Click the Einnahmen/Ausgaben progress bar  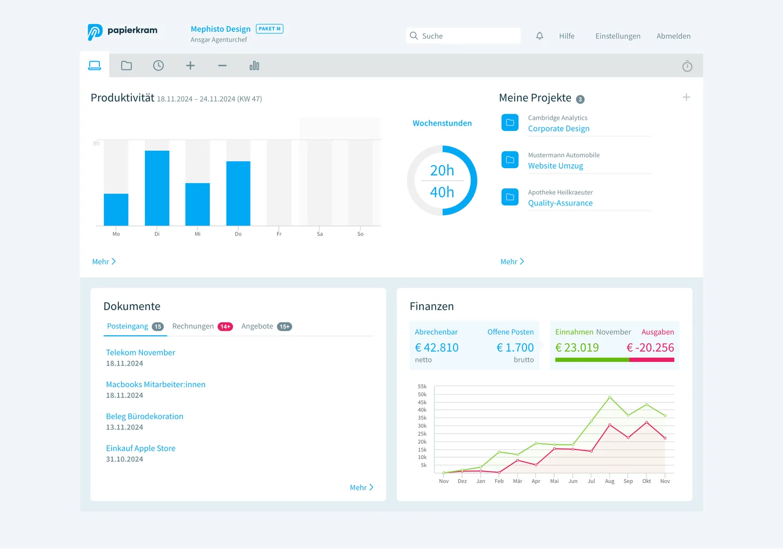point(615,360)
